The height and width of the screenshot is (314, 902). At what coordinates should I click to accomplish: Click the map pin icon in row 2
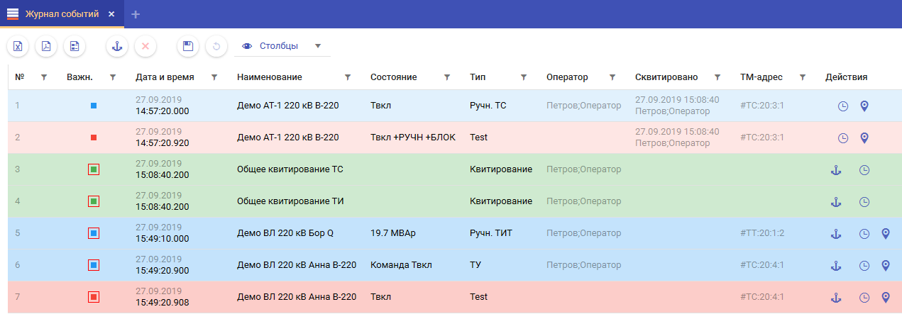pos(864,138)
